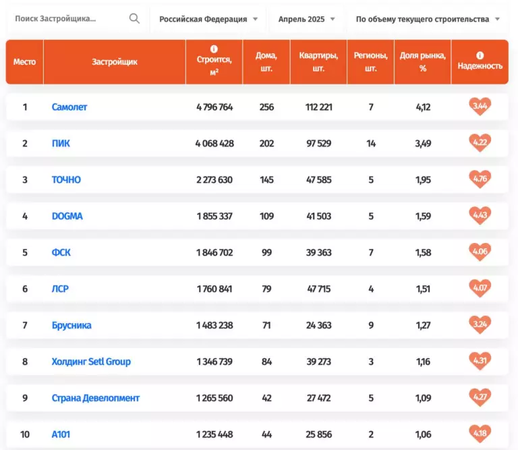The height and width of the screenshot is (450, 518).
Task: Open the DOGMA developer link
Action: click(x=67, y=216)
